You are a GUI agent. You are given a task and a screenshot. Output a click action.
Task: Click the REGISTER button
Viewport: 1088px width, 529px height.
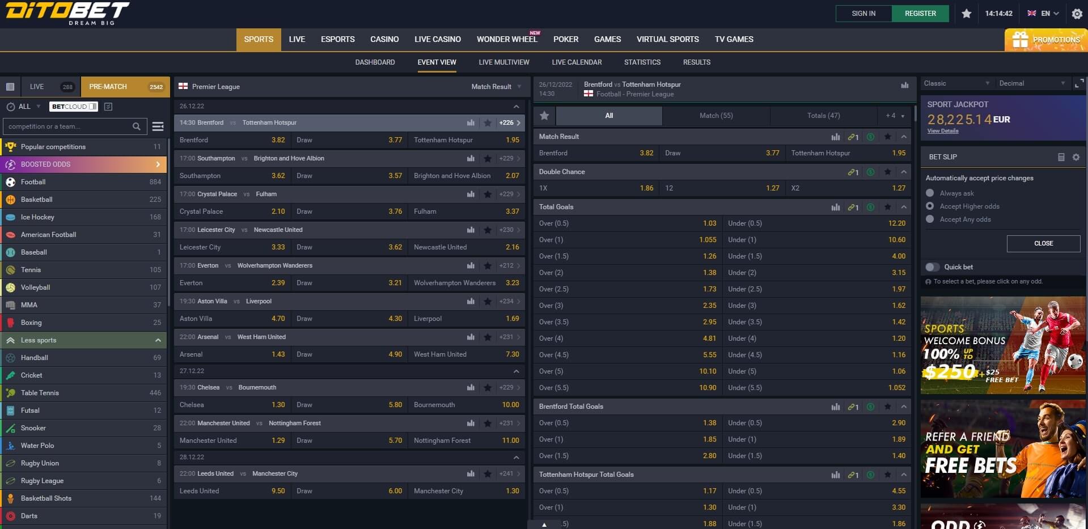point(920,14)
